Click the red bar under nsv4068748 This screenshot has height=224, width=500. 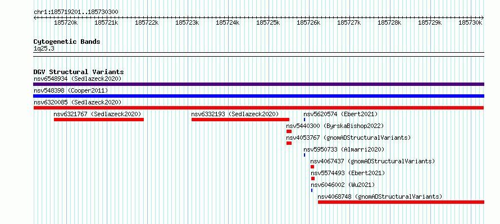coord(401,202)
